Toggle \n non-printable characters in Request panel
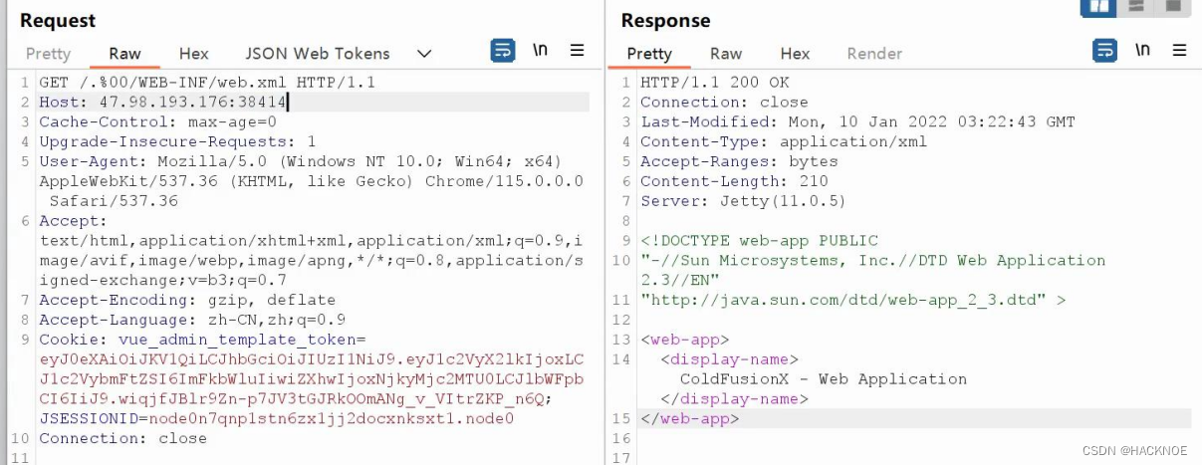 [x=540, y=50]
